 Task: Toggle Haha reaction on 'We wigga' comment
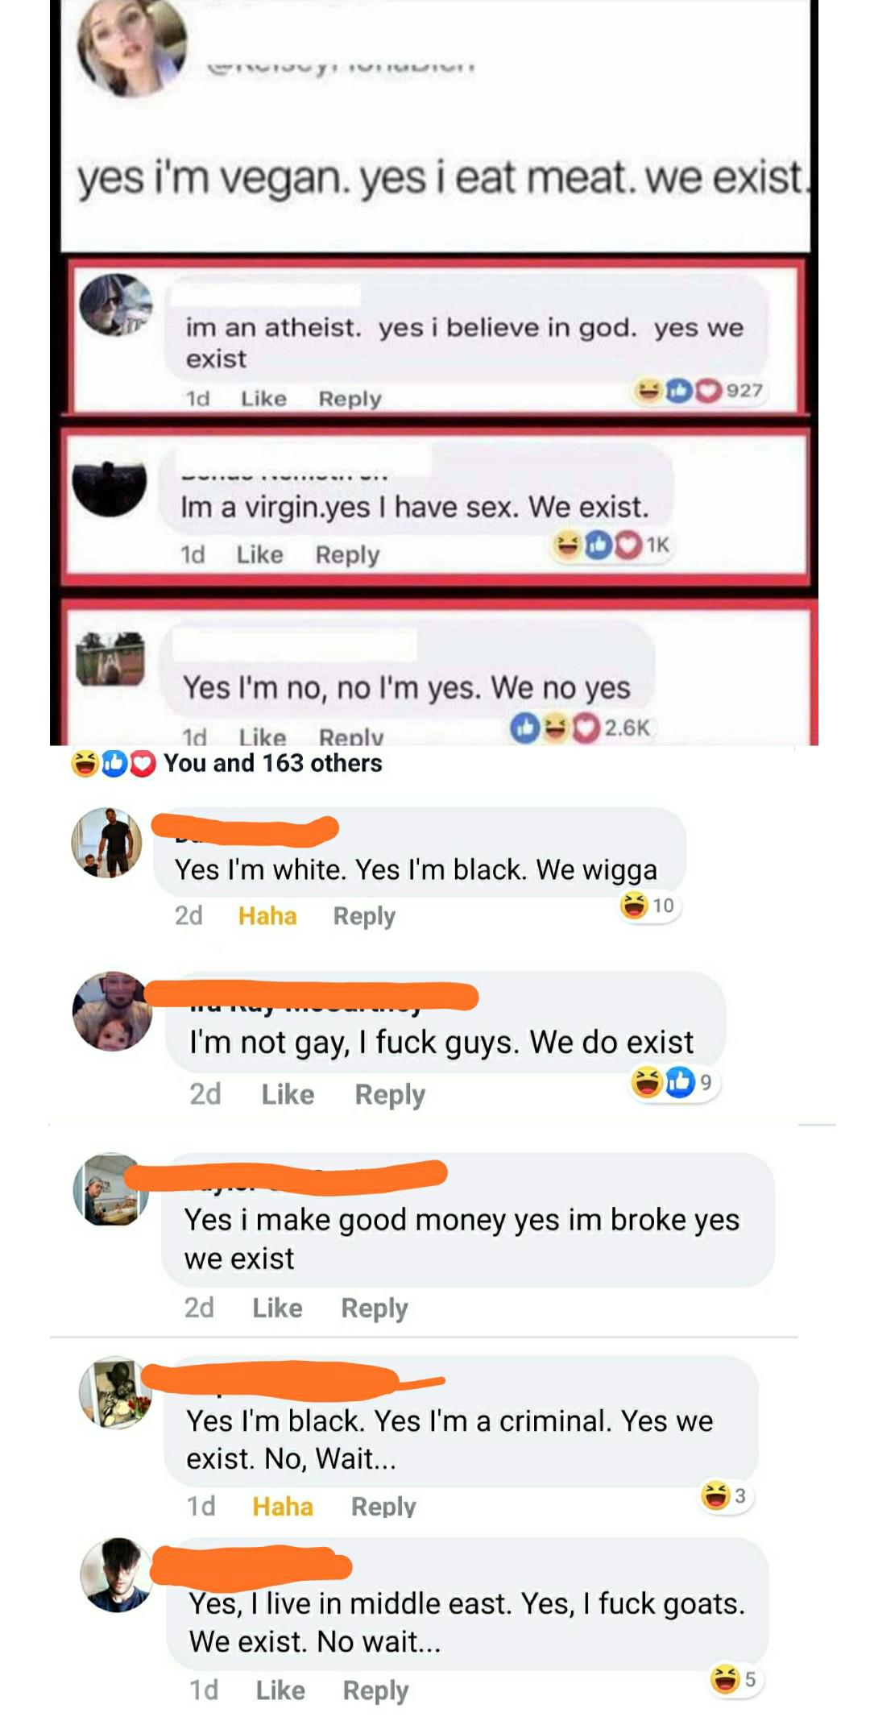coord(267,916)
